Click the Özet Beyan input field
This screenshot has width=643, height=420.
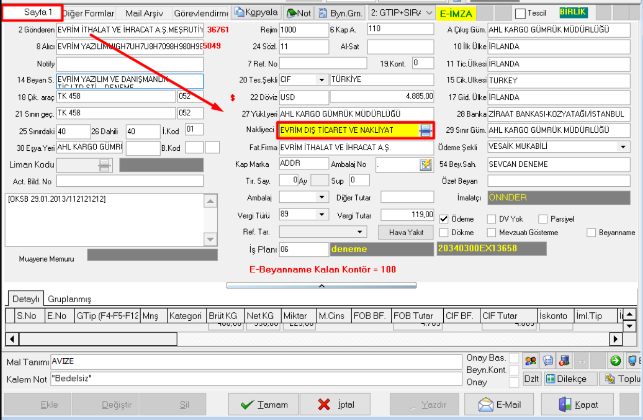pos(559,181)
